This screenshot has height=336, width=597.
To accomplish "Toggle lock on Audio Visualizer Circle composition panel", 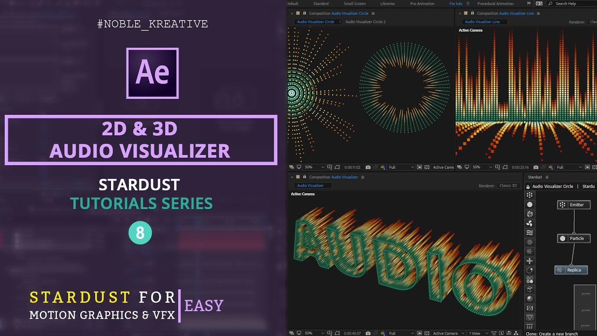I will [304, 14].
